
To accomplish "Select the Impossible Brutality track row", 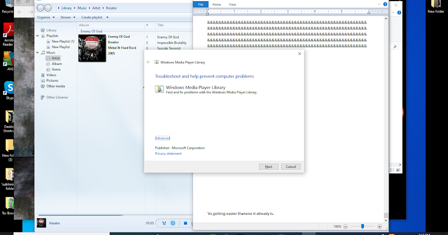I will pos(168,43).
